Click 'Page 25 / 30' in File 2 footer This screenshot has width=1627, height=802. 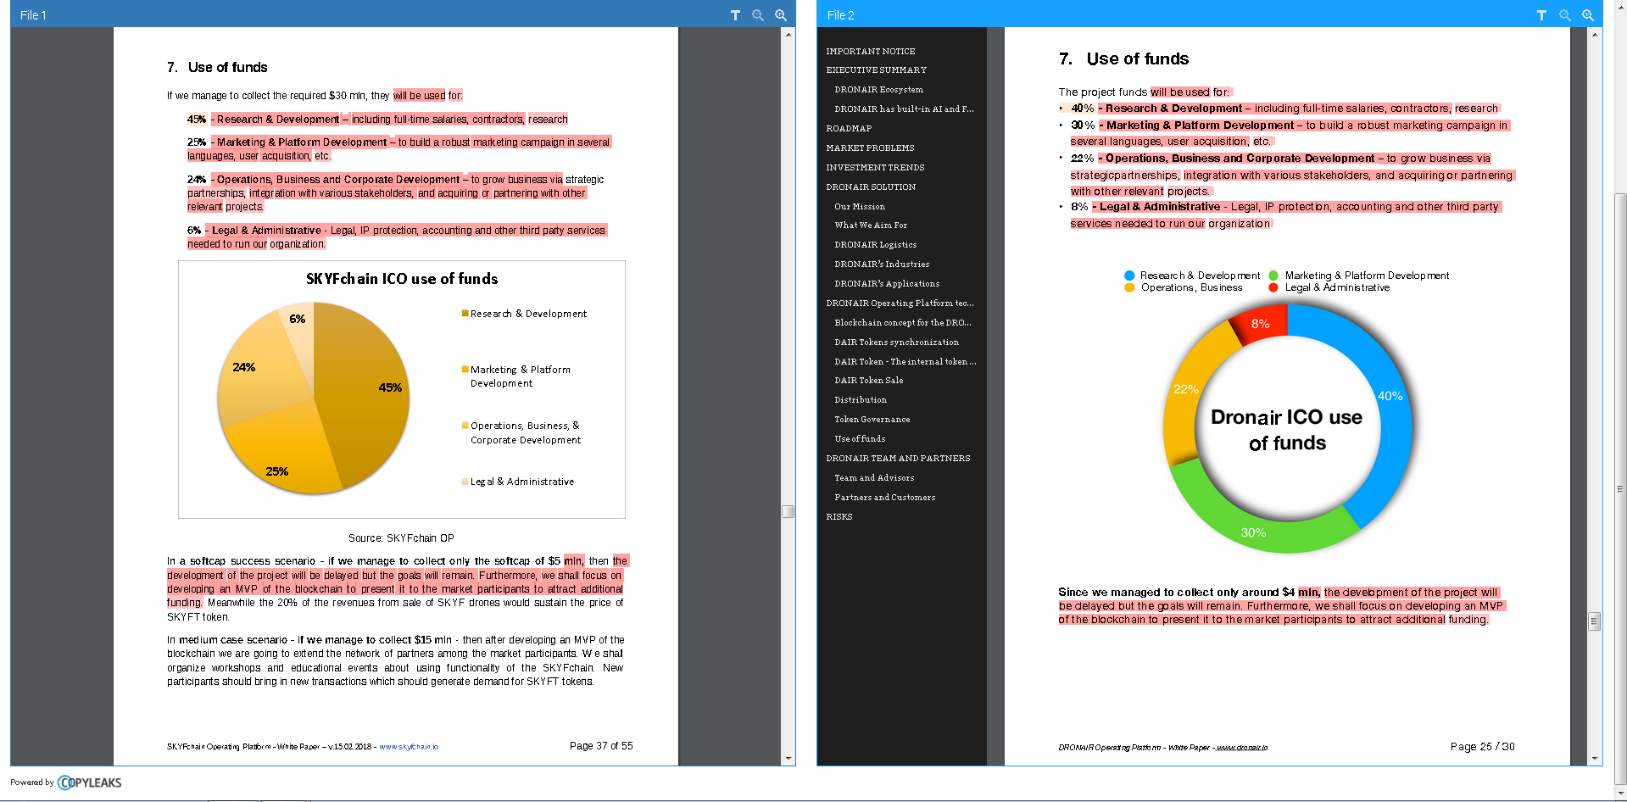click(1482, 747)
